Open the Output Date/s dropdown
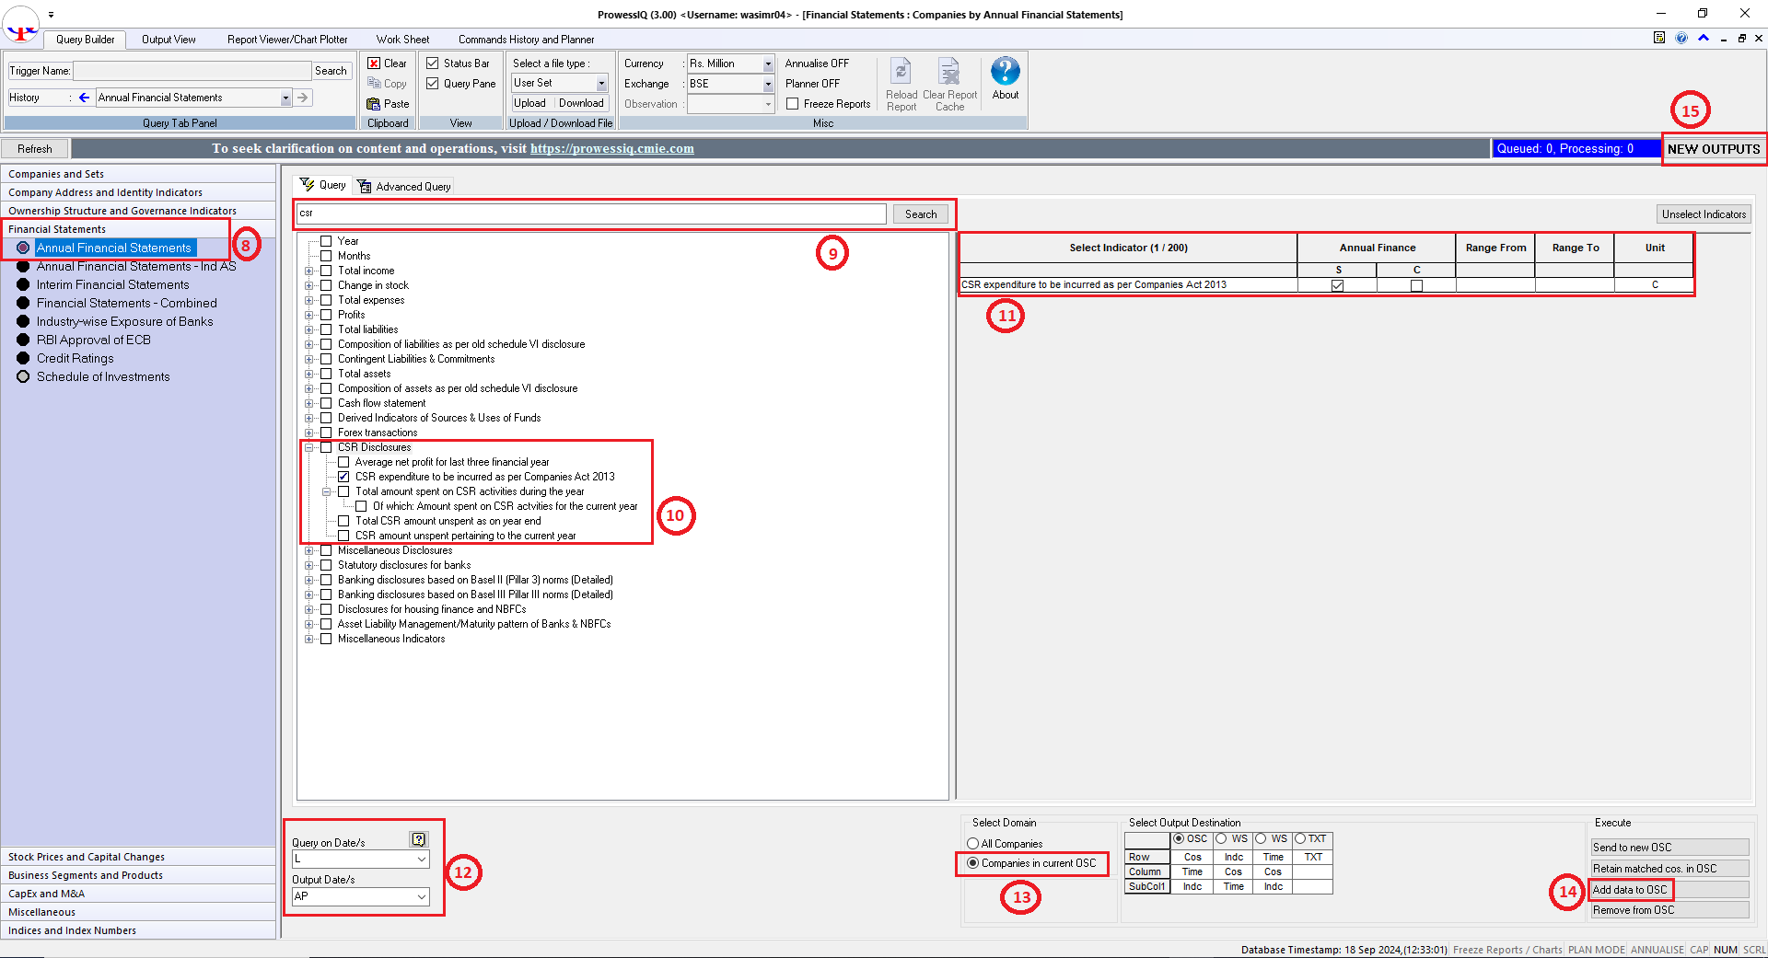The width and height of the screenshot is (1768, 958). [x=422, y=896]
